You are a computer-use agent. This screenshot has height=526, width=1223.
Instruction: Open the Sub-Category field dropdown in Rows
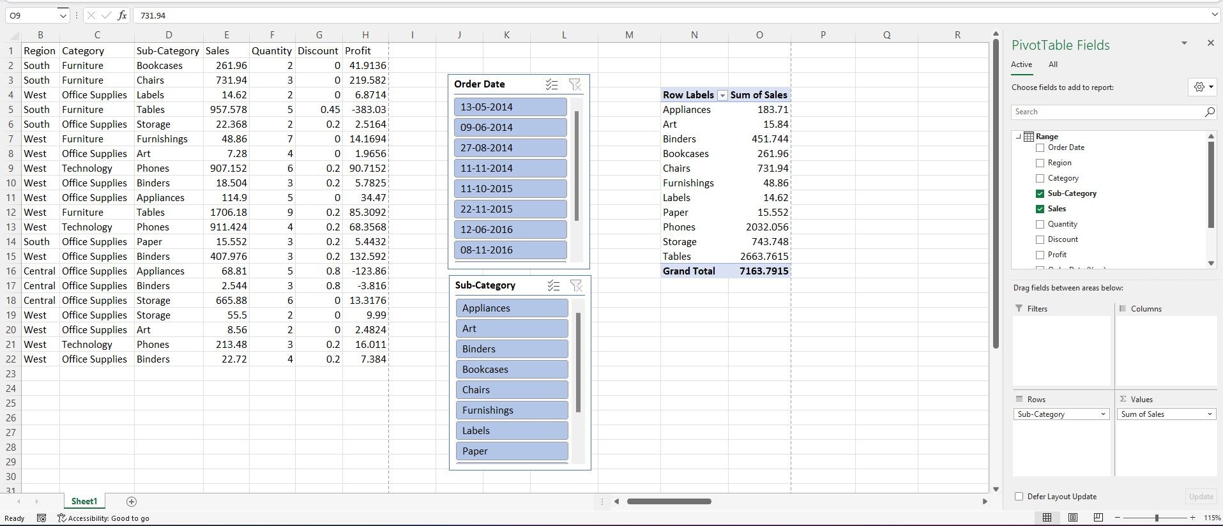coord(1103,414)
